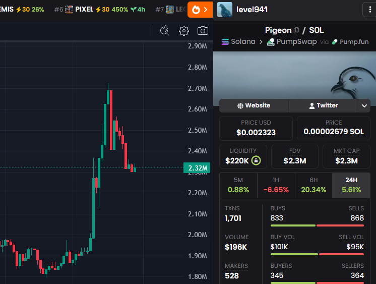Click BUY VOL value $101K

coord(279,247)
